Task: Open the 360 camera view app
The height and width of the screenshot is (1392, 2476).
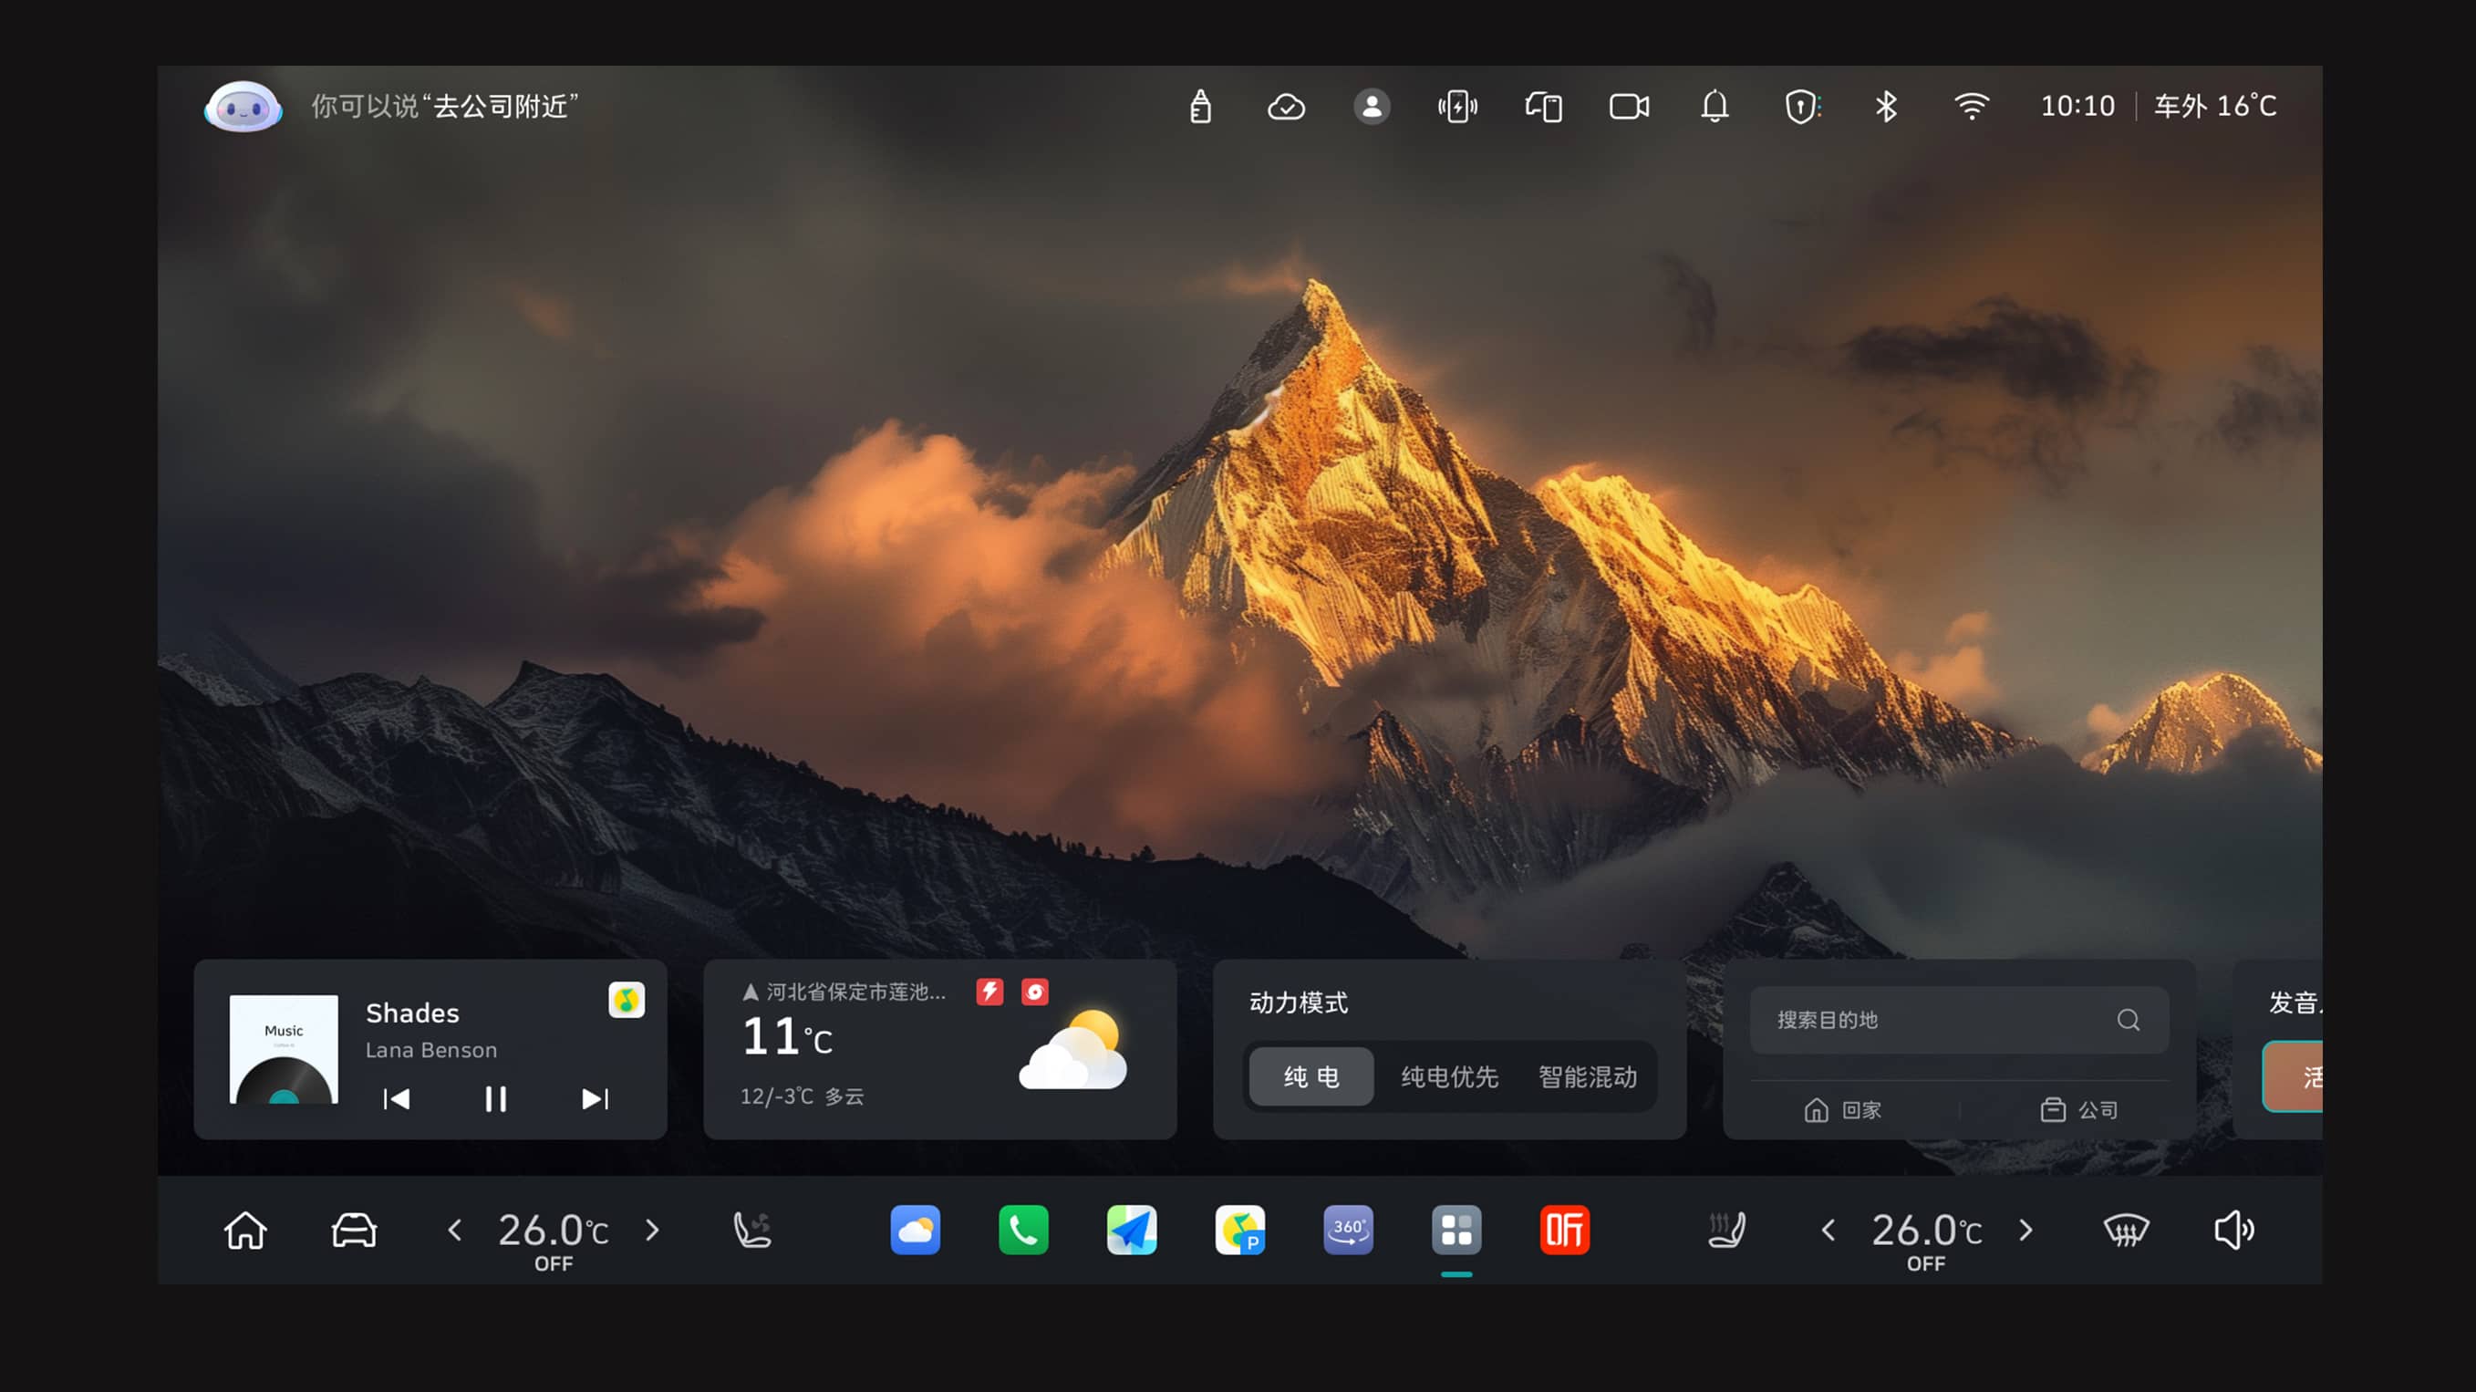Action: click(1348, 1230)
